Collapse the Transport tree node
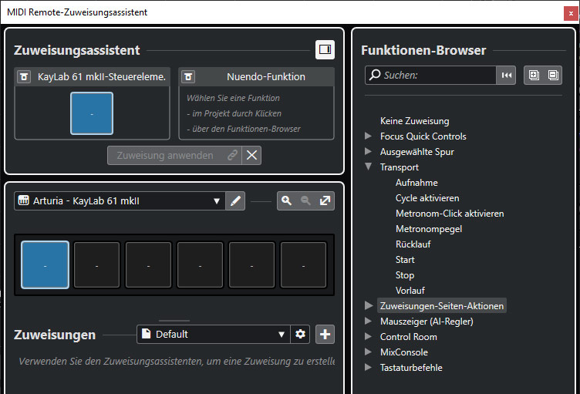This screenshot has width=580, height=394. 369,167
